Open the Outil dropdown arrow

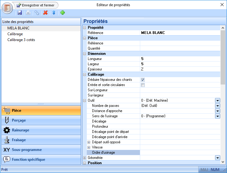point(217,100)
